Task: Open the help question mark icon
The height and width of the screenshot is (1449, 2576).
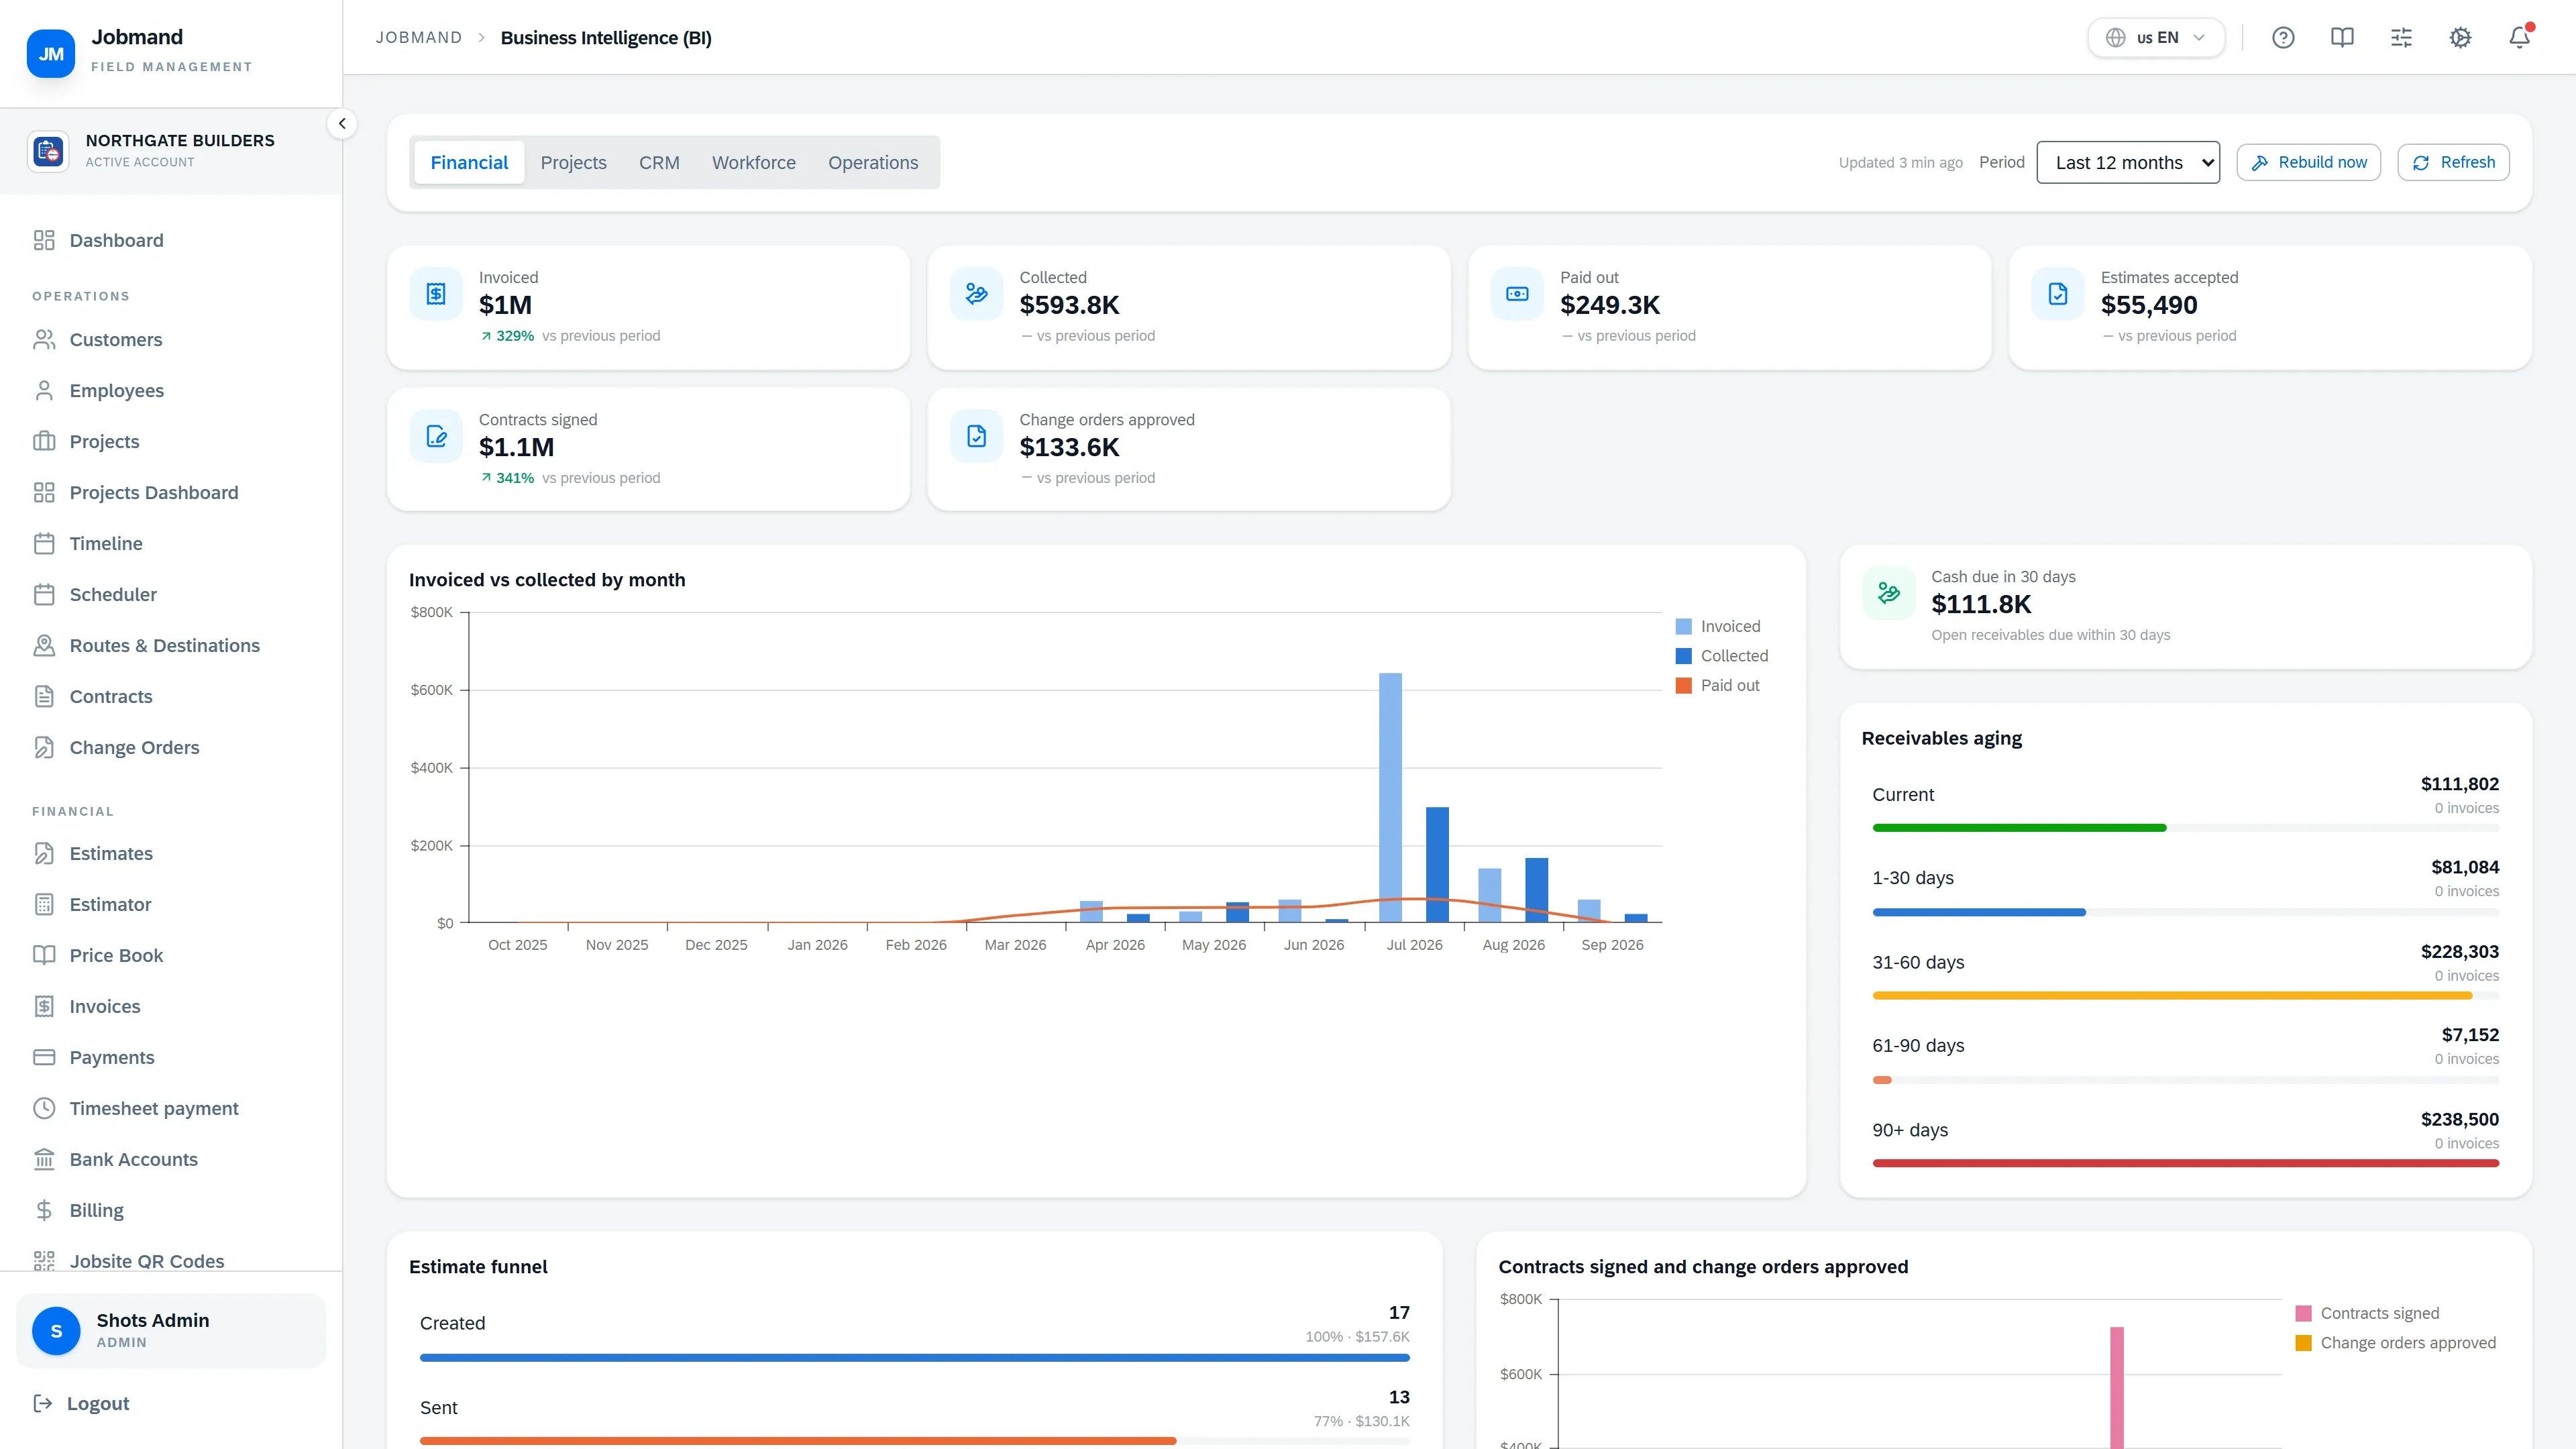Action: 2283,38
